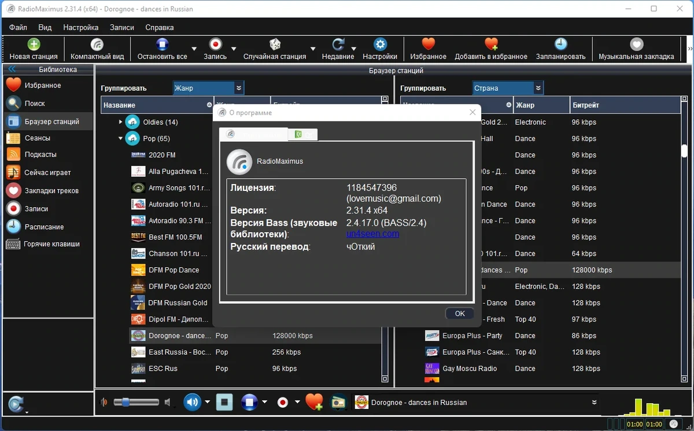
Task: Open Закладки треков in the sidebar
Action: click(48, 190)
